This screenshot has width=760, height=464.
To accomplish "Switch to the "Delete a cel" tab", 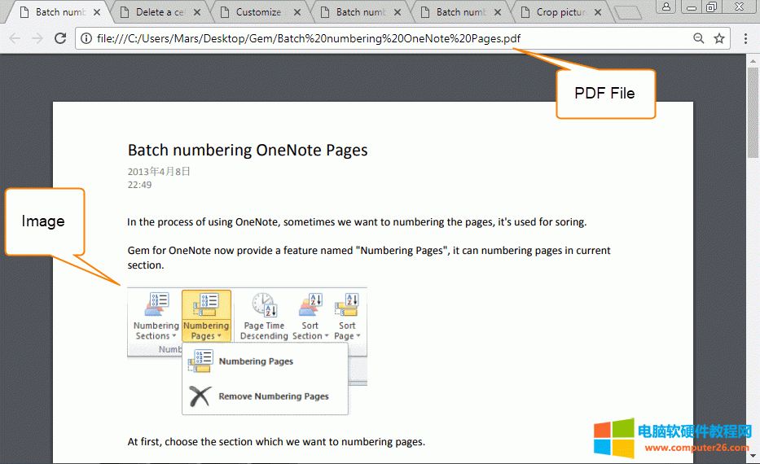I will point(160,12).
